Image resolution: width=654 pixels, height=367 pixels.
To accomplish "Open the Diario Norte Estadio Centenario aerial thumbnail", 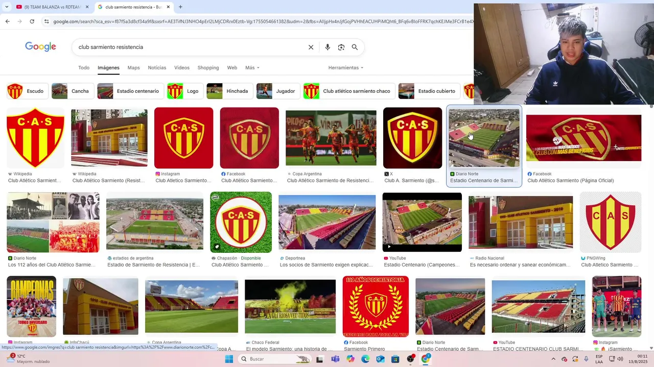I will click(x=484, y=138).
